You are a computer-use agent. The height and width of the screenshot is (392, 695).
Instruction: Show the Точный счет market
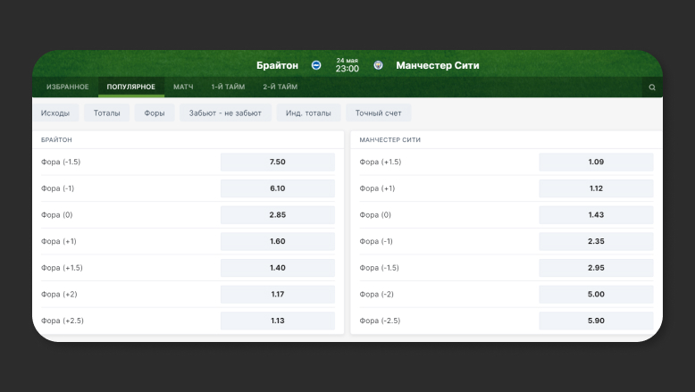379,113
